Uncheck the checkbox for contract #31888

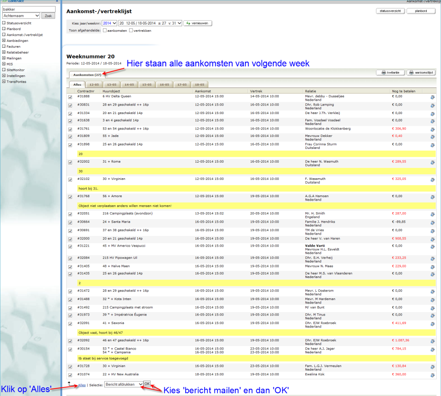pyautogui.click(x=70, y=97)
